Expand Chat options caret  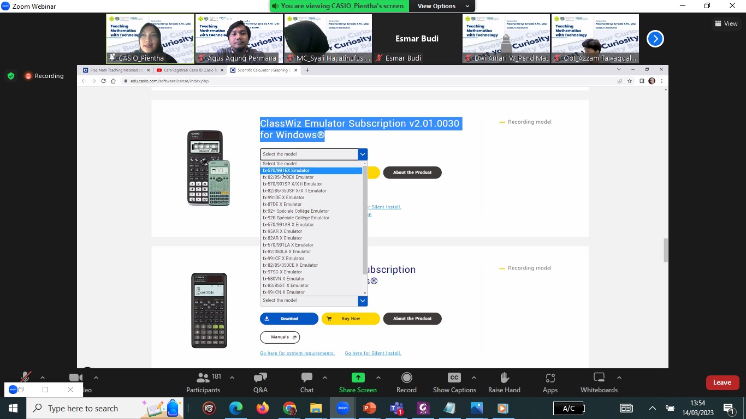click(x=325, y=378)
